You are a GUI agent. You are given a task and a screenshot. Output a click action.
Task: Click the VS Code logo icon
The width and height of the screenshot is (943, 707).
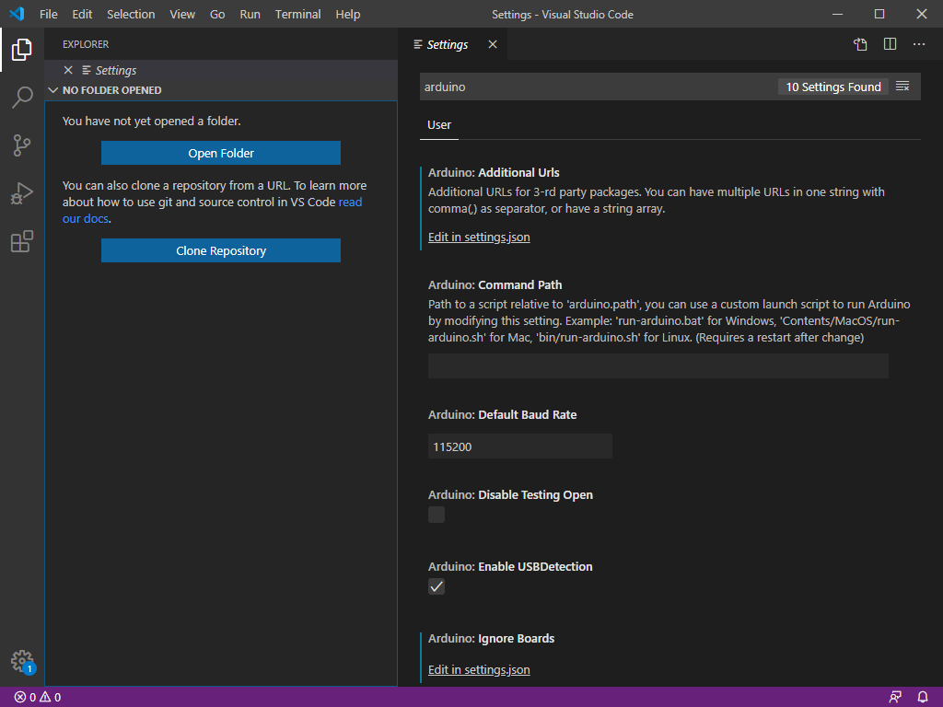tap(17, 14)
